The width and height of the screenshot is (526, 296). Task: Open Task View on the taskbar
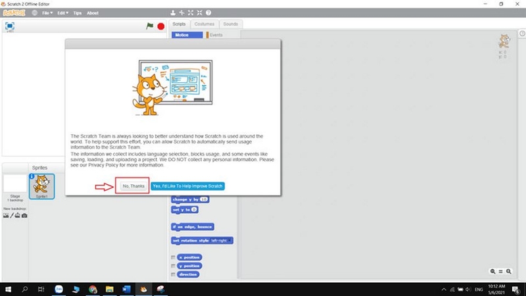(41, 289)
